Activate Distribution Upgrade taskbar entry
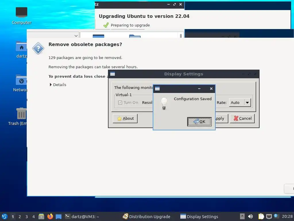This screenshot has width=294, height=221. coord(146,216)
